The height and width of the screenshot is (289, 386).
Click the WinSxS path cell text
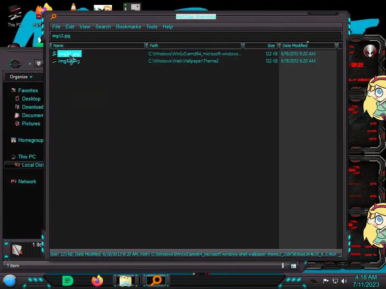click(195, 54)
